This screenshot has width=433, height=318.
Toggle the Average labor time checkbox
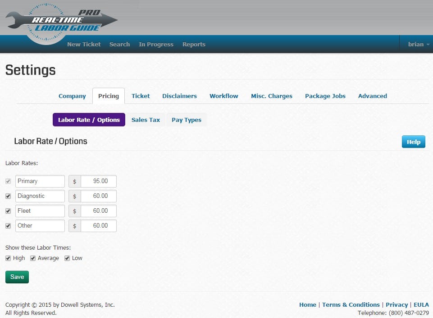[x=32, y=258]
